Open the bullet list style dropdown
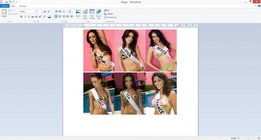Image resolution: width=261 pixels, height=140 pixels. 66,12
